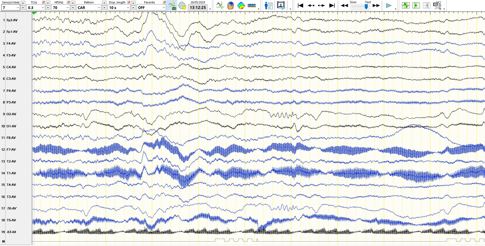Edit TC(s) list with the pencil icon
The width and height of the screenshot is (485, 246).
tap(44, 2)
